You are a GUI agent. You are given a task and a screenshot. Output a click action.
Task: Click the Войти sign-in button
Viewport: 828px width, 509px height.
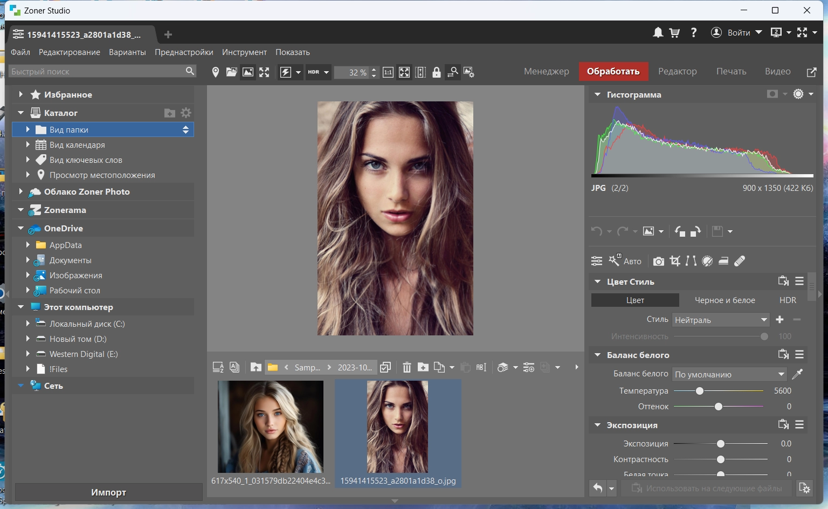pos(738,33)
